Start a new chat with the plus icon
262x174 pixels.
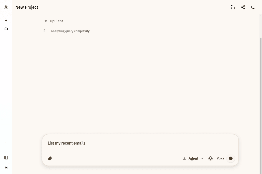pyautogui.click(x=6, y=20)
